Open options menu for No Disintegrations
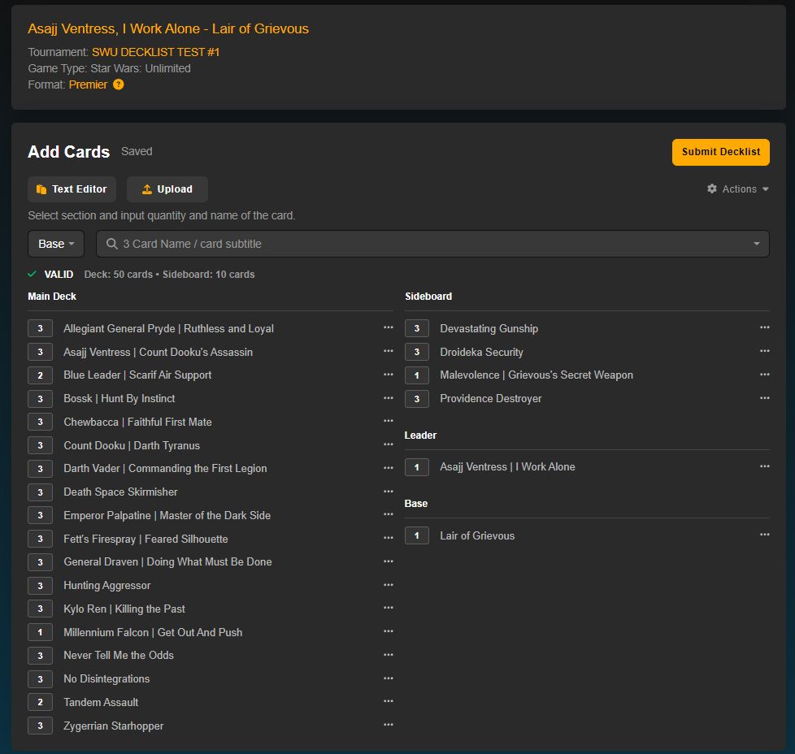795x754 pixels. click(389, 678)
